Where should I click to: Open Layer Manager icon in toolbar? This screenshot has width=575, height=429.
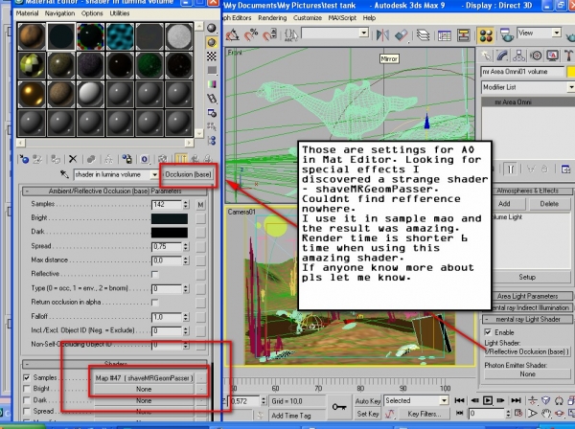pos(424,35)
